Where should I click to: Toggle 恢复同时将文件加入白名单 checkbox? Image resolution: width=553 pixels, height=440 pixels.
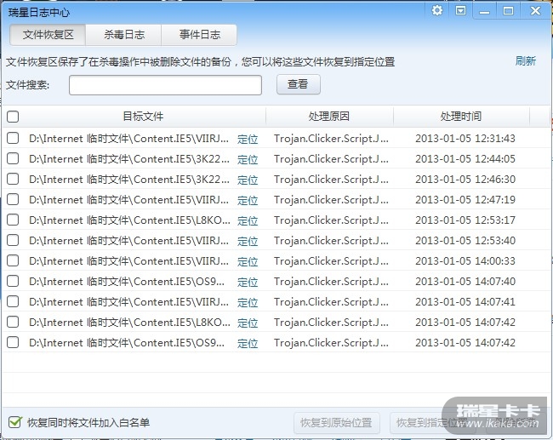coord(14,422)
